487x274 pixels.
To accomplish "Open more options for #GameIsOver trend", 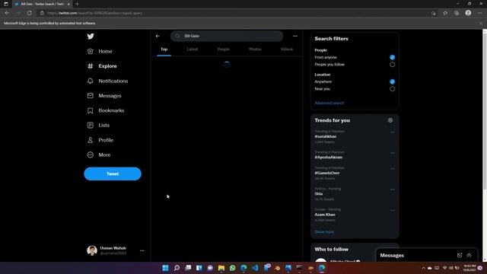I will click(x=393, y=168).
